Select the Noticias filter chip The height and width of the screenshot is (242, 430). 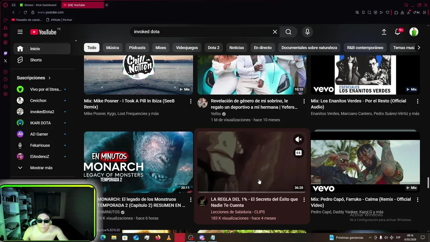click(x=236, y=48)
